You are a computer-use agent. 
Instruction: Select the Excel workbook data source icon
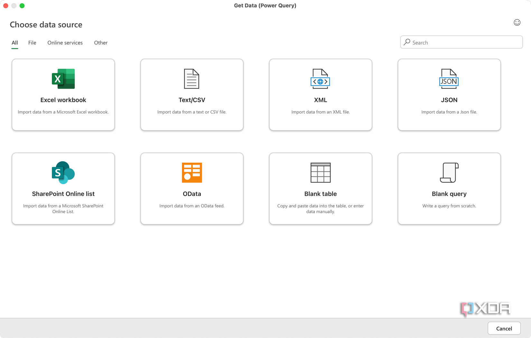coord(63,78)
